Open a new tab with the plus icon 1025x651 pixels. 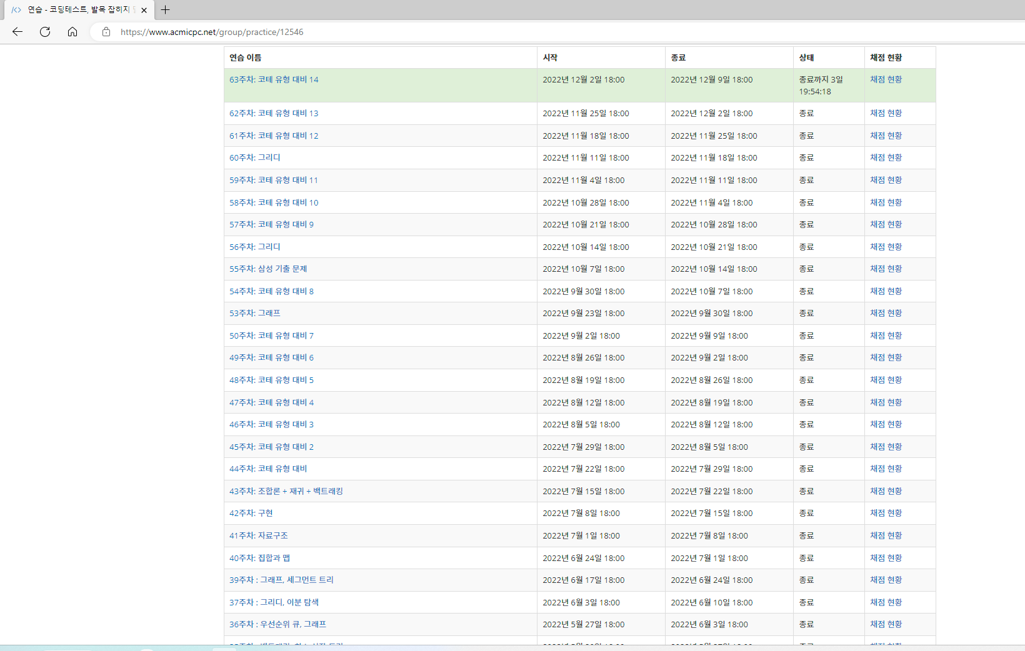click(165, 10)
